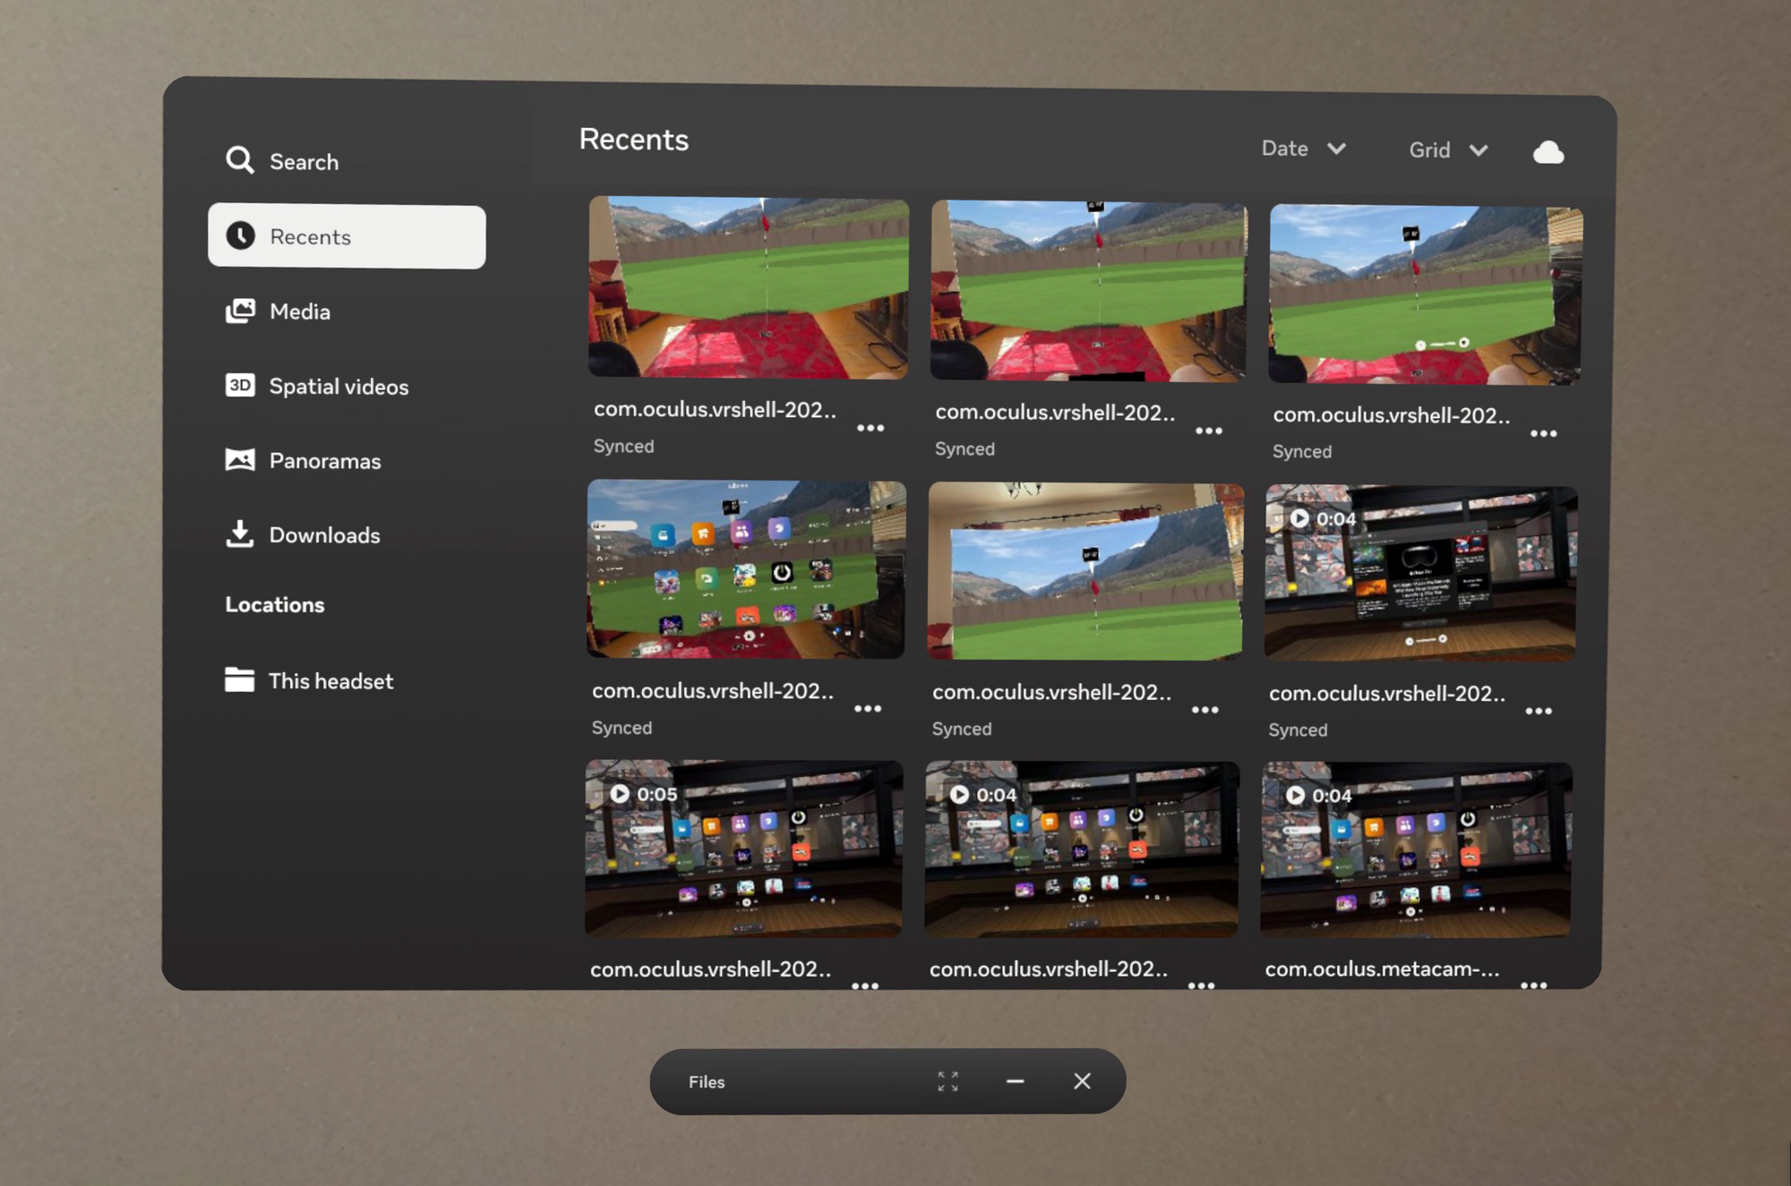Open more options for middle-row center file

[x=1204, y=710]
